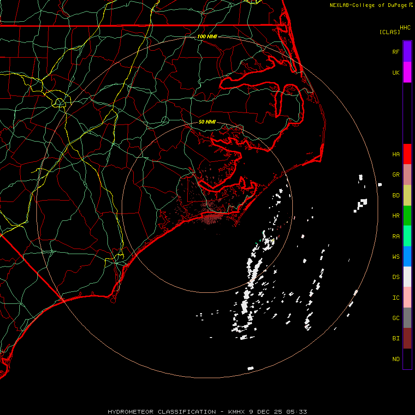Select the GR color block in legend

tap(407, 175)
